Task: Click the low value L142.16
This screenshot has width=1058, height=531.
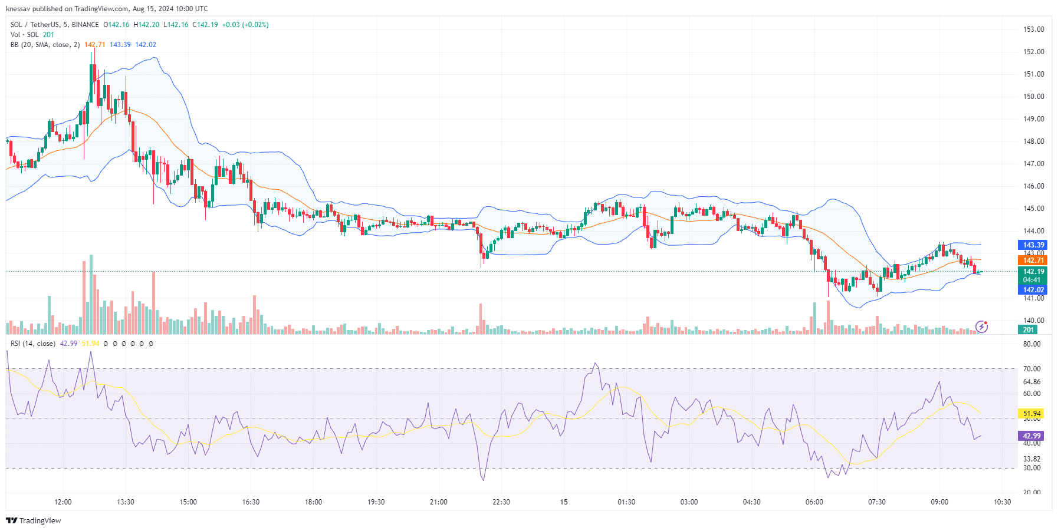Action: pyautogui.click(x=176, y=25)
